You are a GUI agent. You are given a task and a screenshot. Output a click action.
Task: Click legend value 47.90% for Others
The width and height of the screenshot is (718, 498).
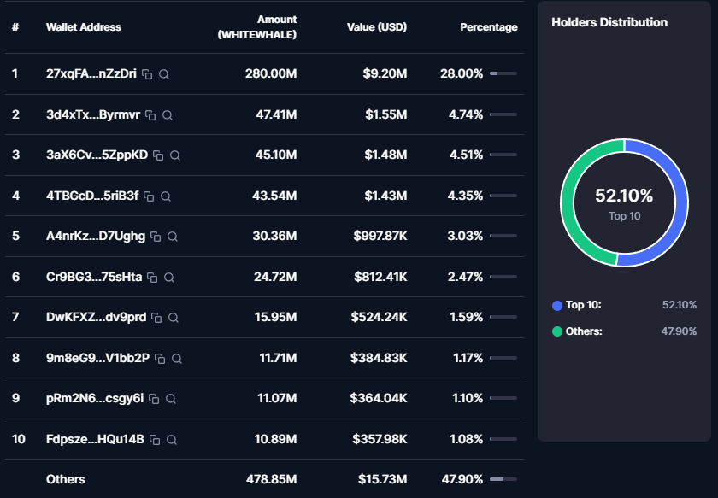pos(679,331)
